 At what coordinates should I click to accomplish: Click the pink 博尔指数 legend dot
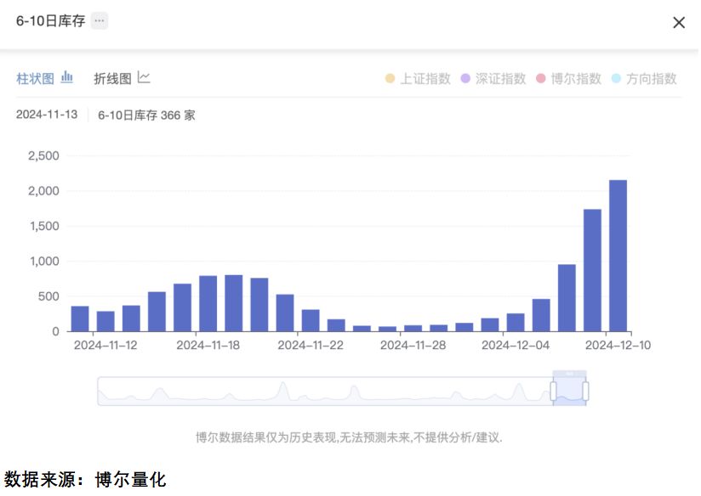541,79
